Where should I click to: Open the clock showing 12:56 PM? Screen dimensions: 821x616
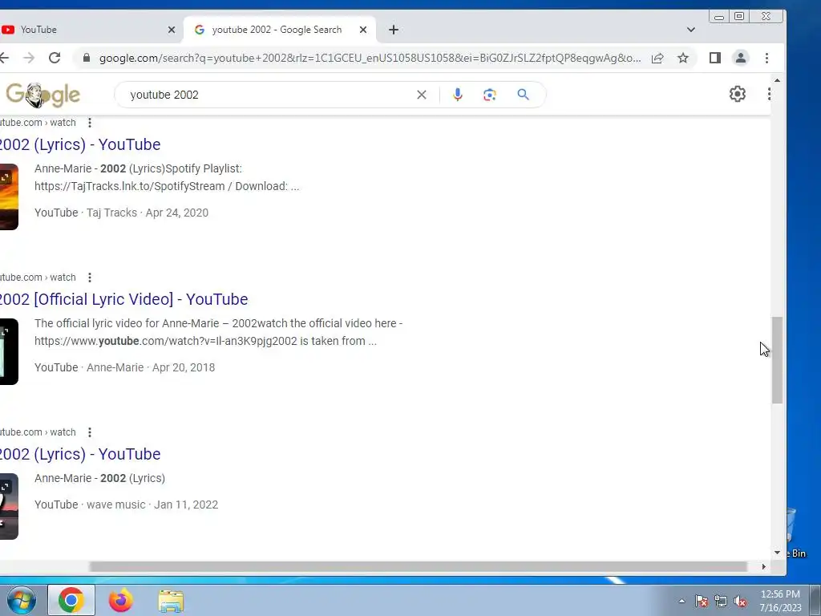[780, 601]
